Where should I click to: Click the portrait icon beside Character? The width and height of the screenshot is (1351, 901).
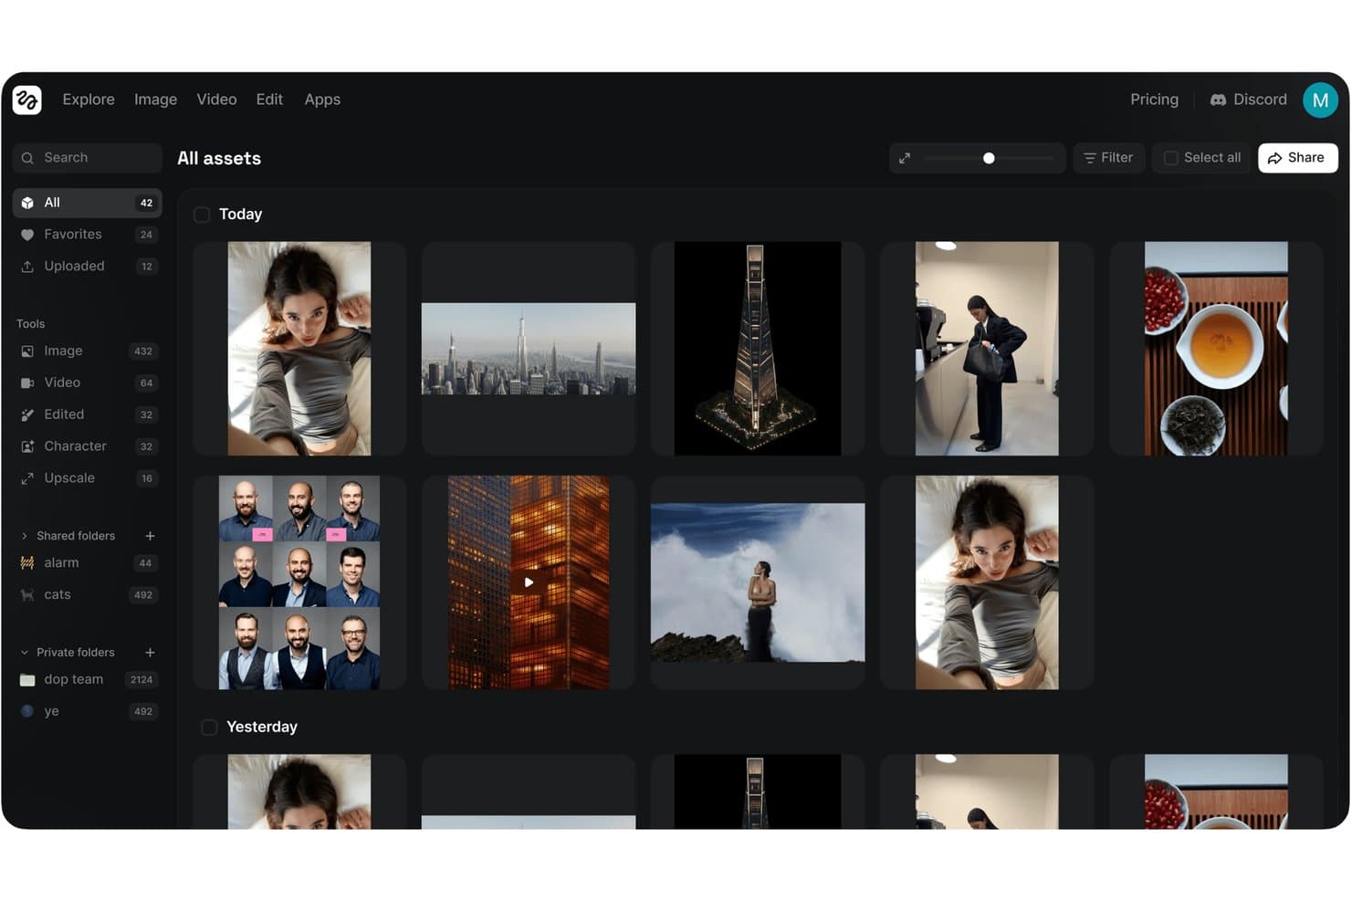(27, 446)
